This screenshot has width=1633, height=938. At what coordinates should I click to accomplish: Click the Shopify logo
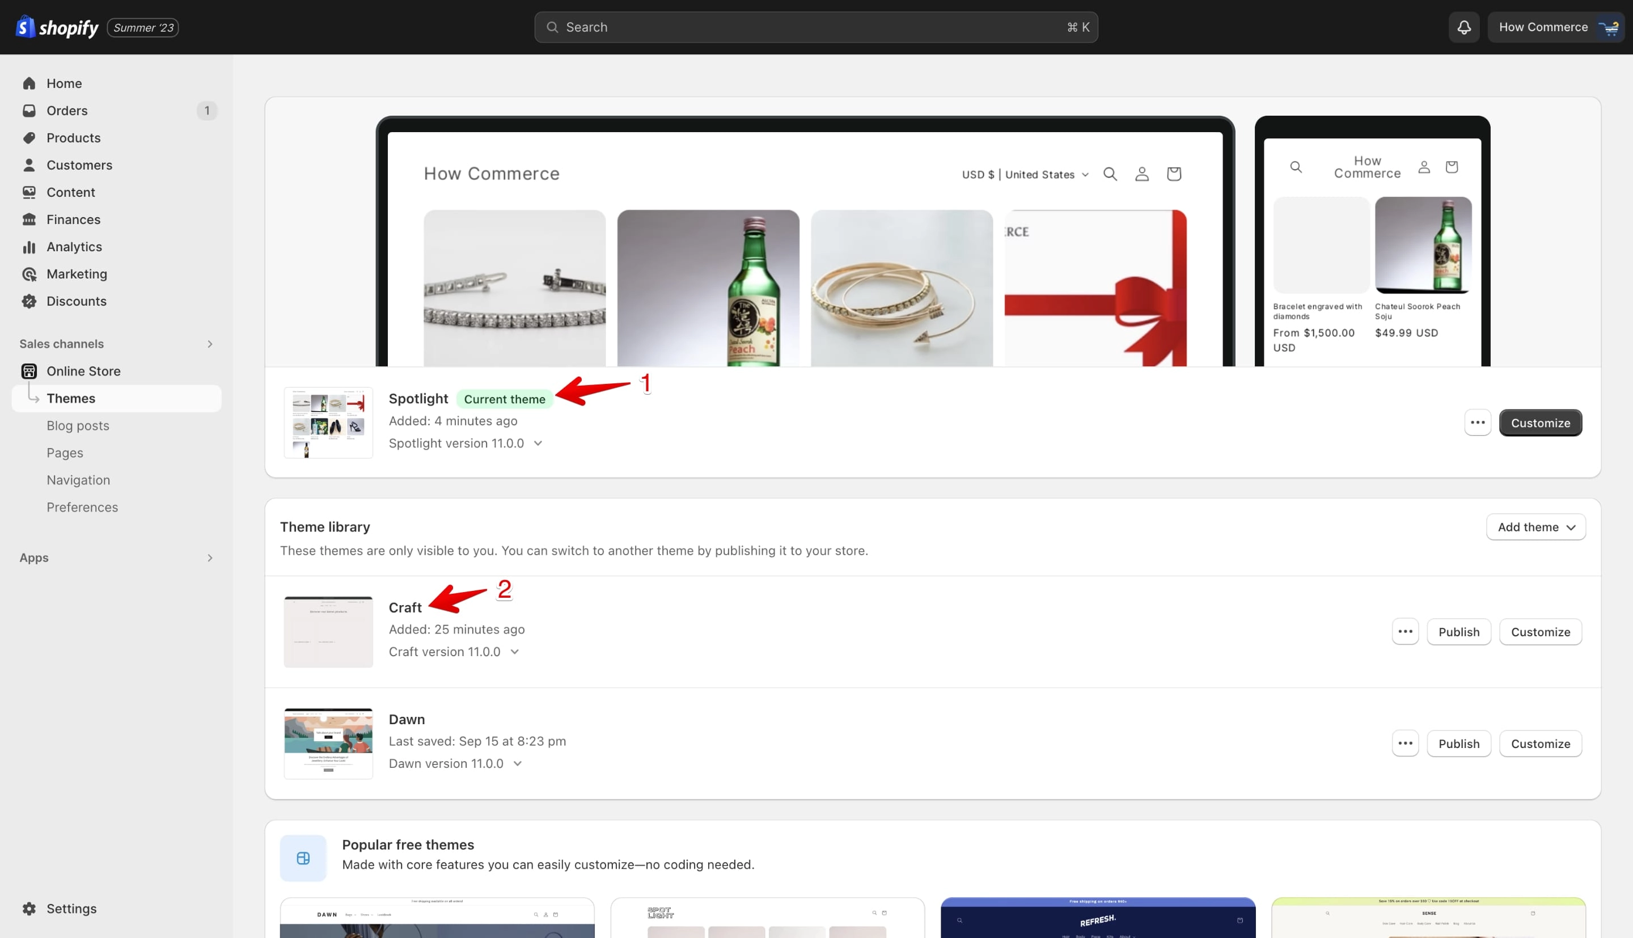[57, 27]
